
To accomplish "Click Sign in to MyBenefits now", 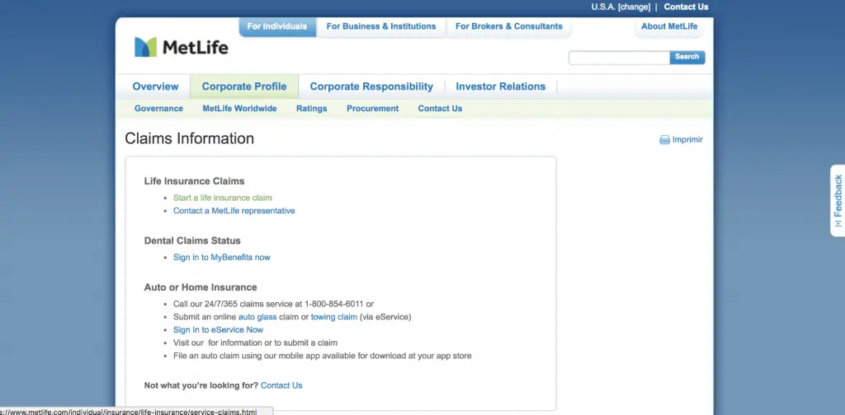I will [x=221, y=258].
